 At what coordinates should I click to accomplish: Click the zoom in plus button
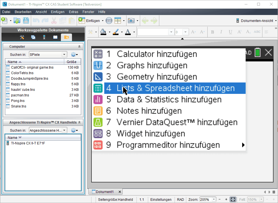coord(226,199)
